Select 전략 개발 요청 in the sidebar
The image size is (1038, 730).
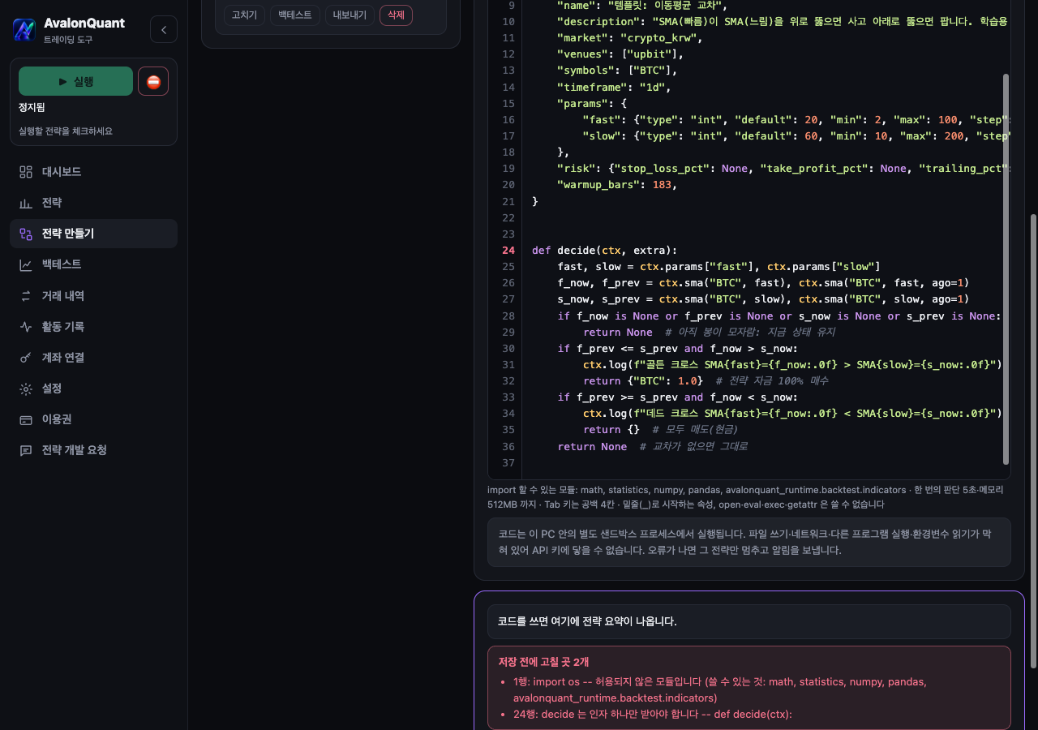[93, 450]
